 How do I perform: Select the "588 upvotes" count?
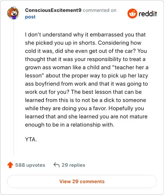point(30,165)
